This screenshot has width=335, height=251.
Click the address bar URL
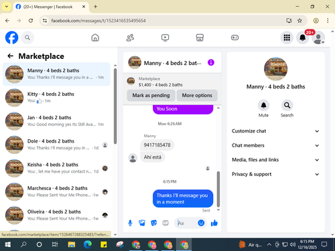(x=98, y=21)
